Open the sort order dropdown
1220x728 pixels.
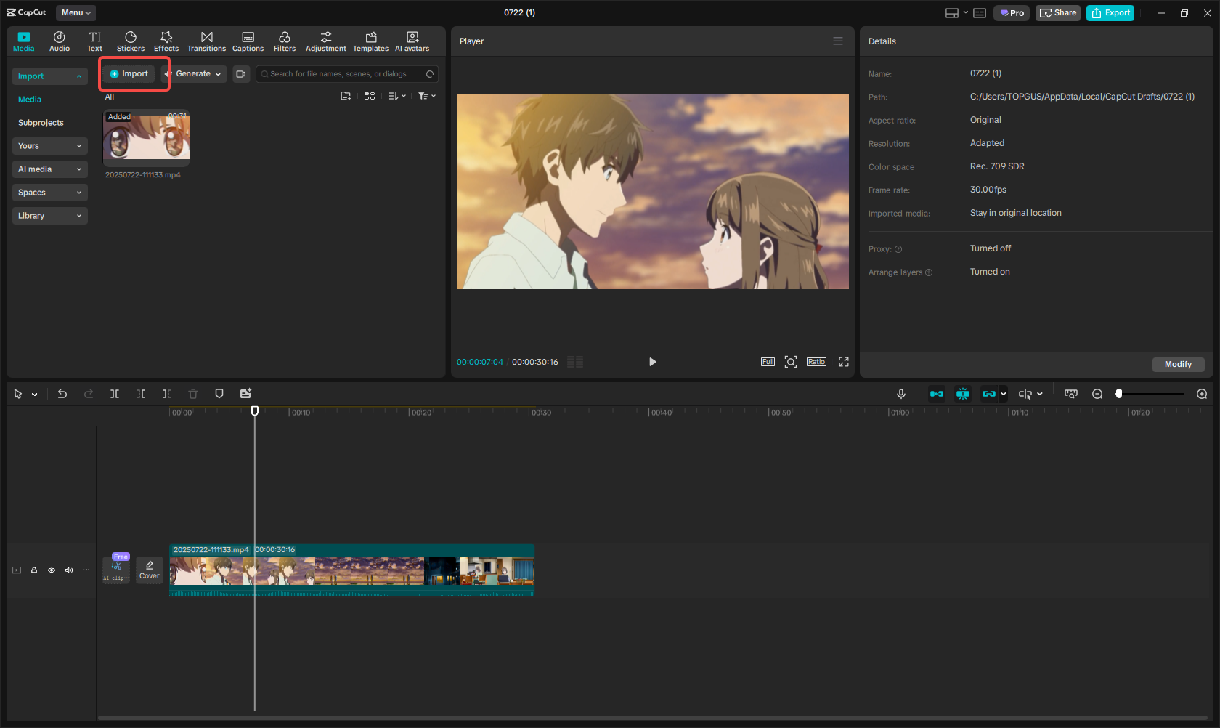point(396,95)
